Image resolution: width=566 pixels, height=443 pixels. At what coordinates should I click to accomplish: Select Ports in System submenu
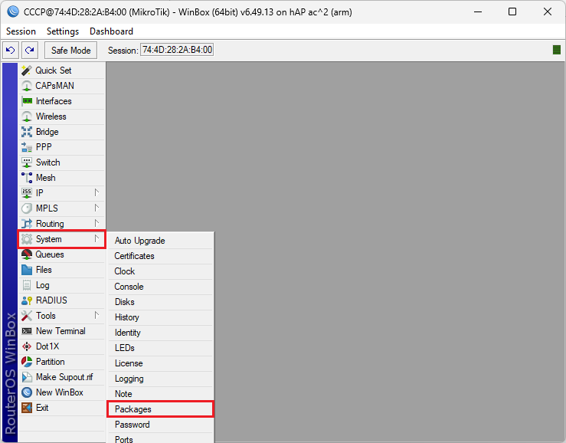160,438
